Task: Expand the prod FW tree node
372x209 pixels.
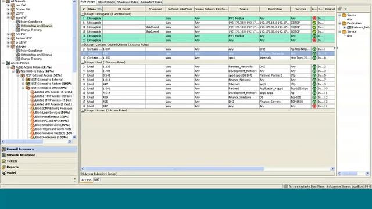Action: tap(8, 42)
